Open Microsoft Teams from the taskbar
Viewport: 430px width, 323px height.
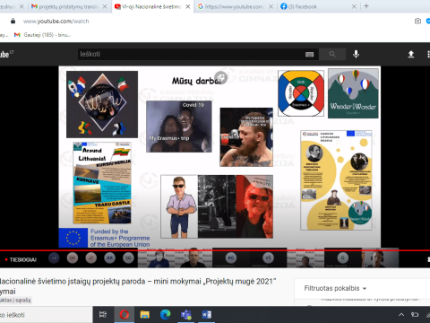pos(186,314)
